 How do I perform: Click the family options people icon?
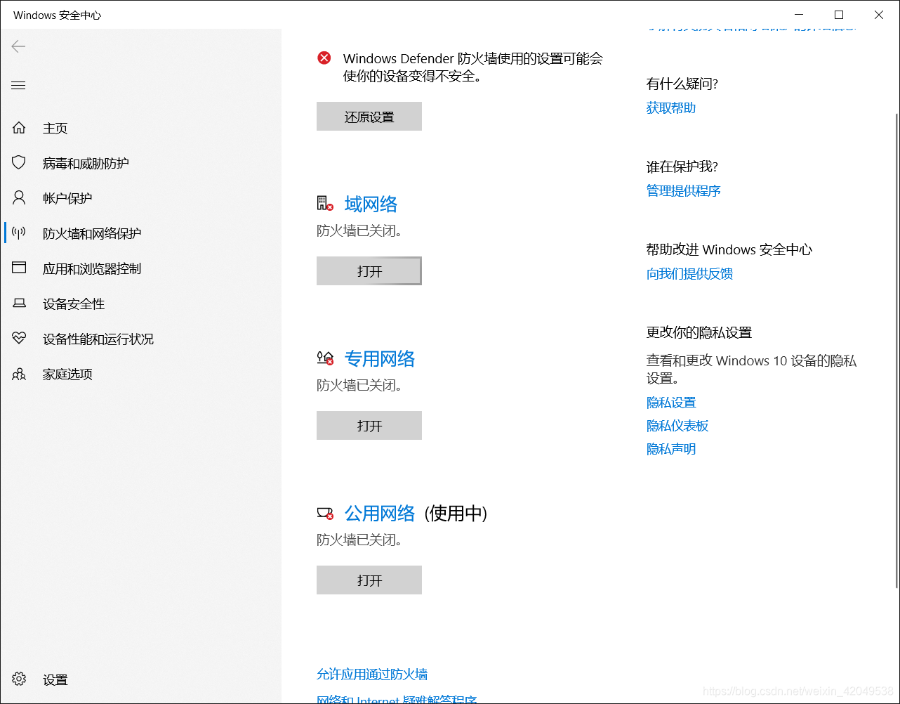coord(19,374)
